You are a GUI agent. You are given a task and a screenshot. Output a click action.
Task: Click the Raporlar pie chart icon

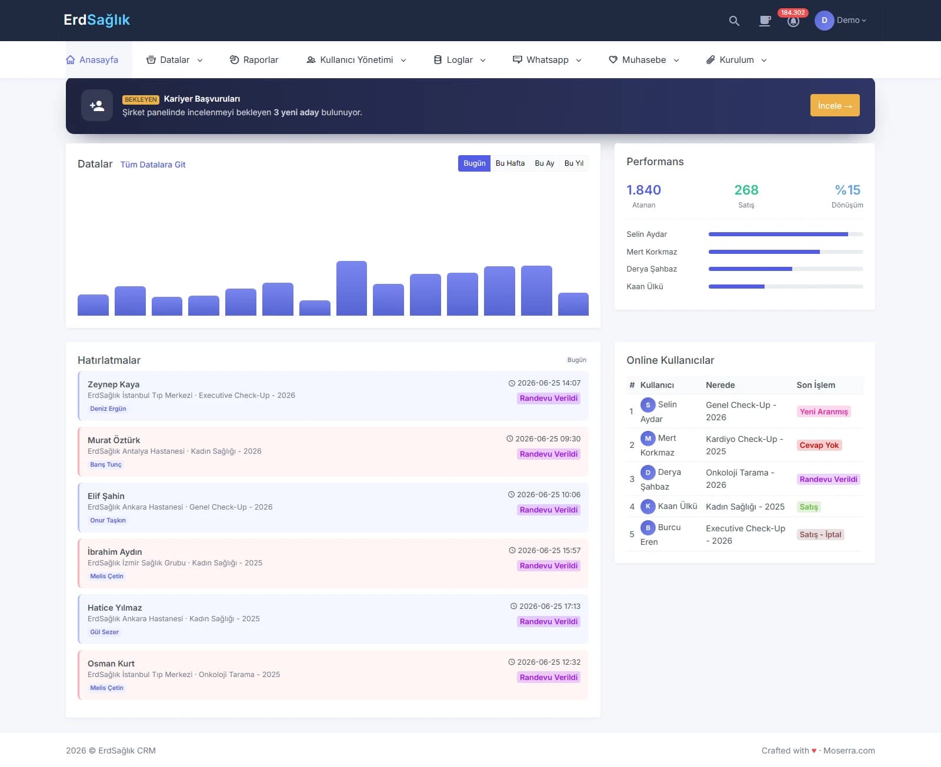[x=234, y=60]
